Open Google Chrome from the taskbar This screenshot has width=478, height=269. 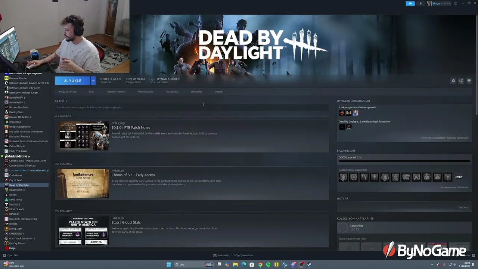[260, 265]
